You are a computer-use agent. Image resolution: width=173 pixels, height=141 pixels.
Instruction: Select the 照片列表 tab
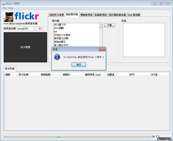pos(10,69)
